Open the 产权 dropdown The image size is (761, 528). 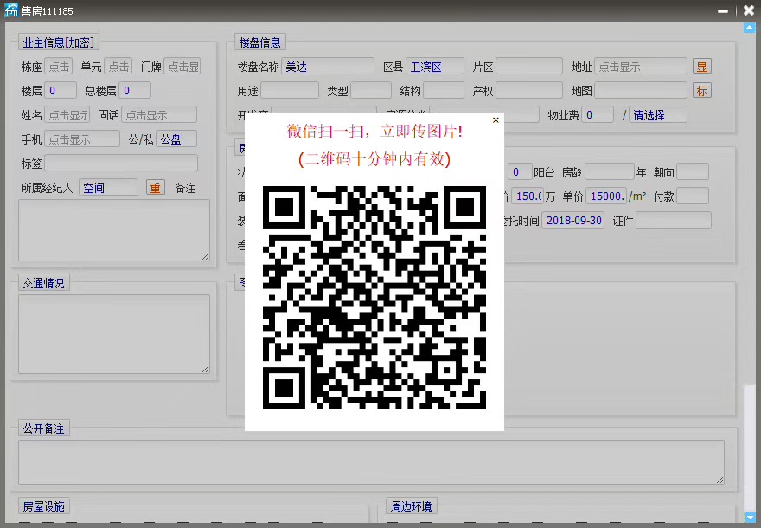tap(529, 90)
